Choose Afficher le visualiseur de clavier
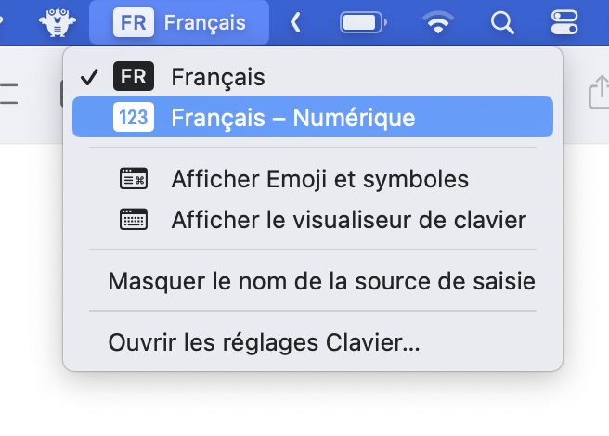This screenshot has height=436, width=609. (348, 220)
